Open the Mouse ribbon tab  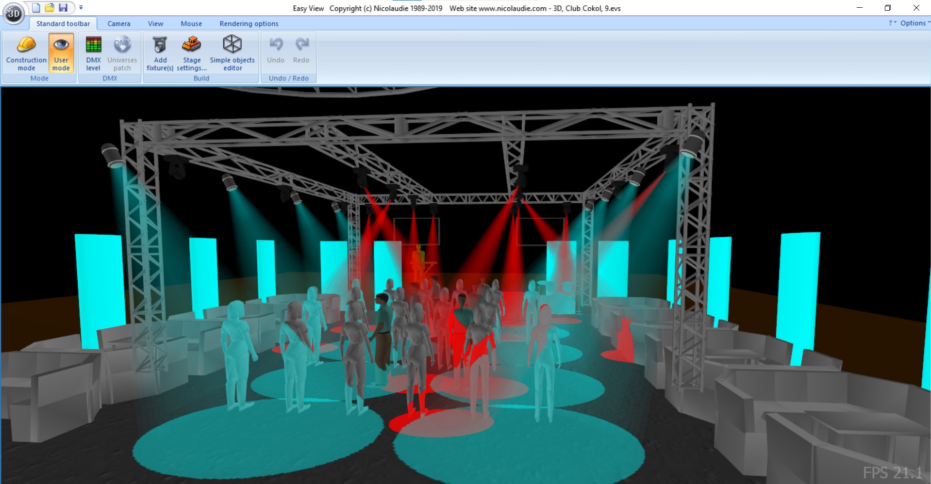click(191, 23)
